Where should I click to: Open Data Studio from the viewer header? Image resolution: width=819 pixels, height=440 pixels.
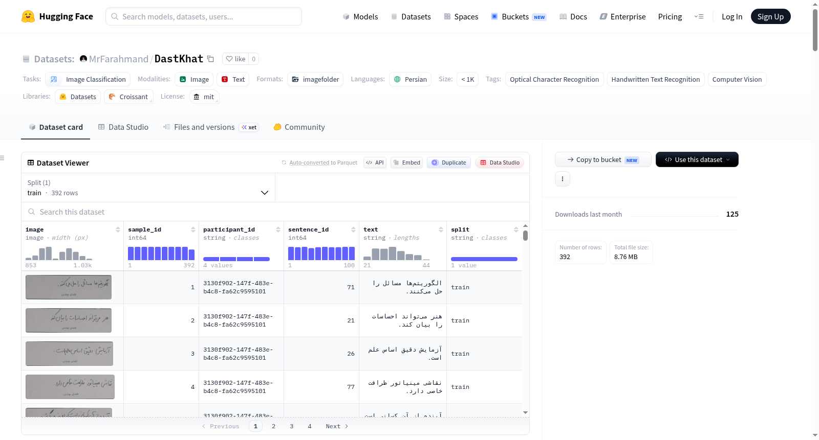pyautogui.click(x=500, y=163)
